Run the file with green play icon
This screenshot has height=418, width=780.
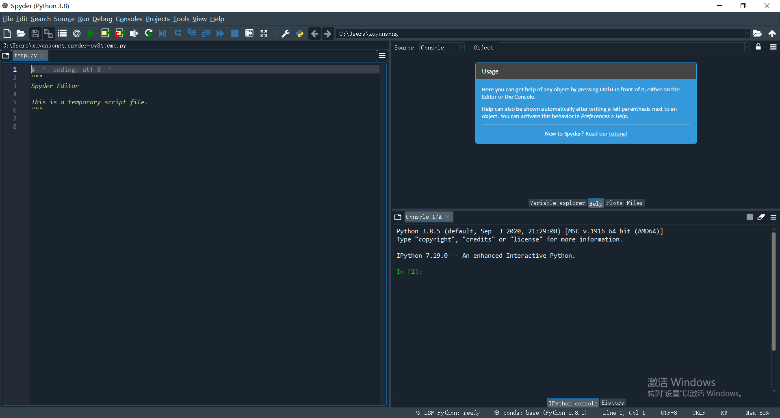coord(91,33)
